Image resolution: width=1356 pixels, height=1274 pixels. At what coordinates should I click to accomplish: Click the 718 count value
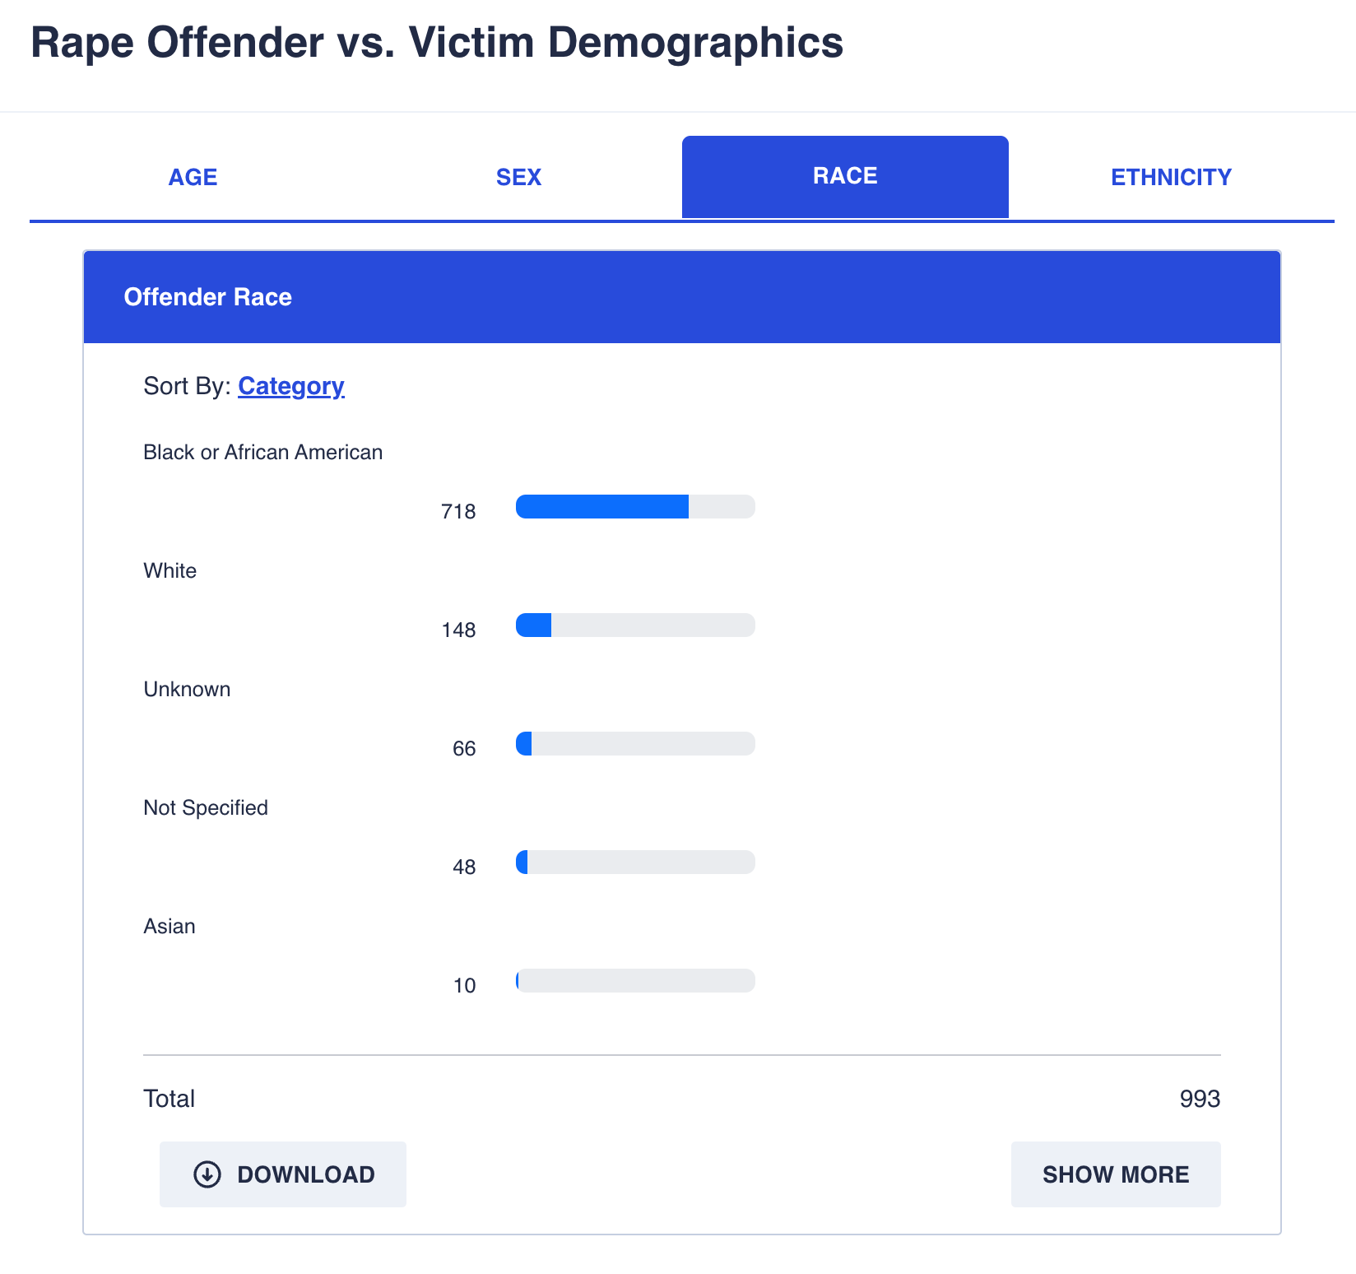click(458, 512)
